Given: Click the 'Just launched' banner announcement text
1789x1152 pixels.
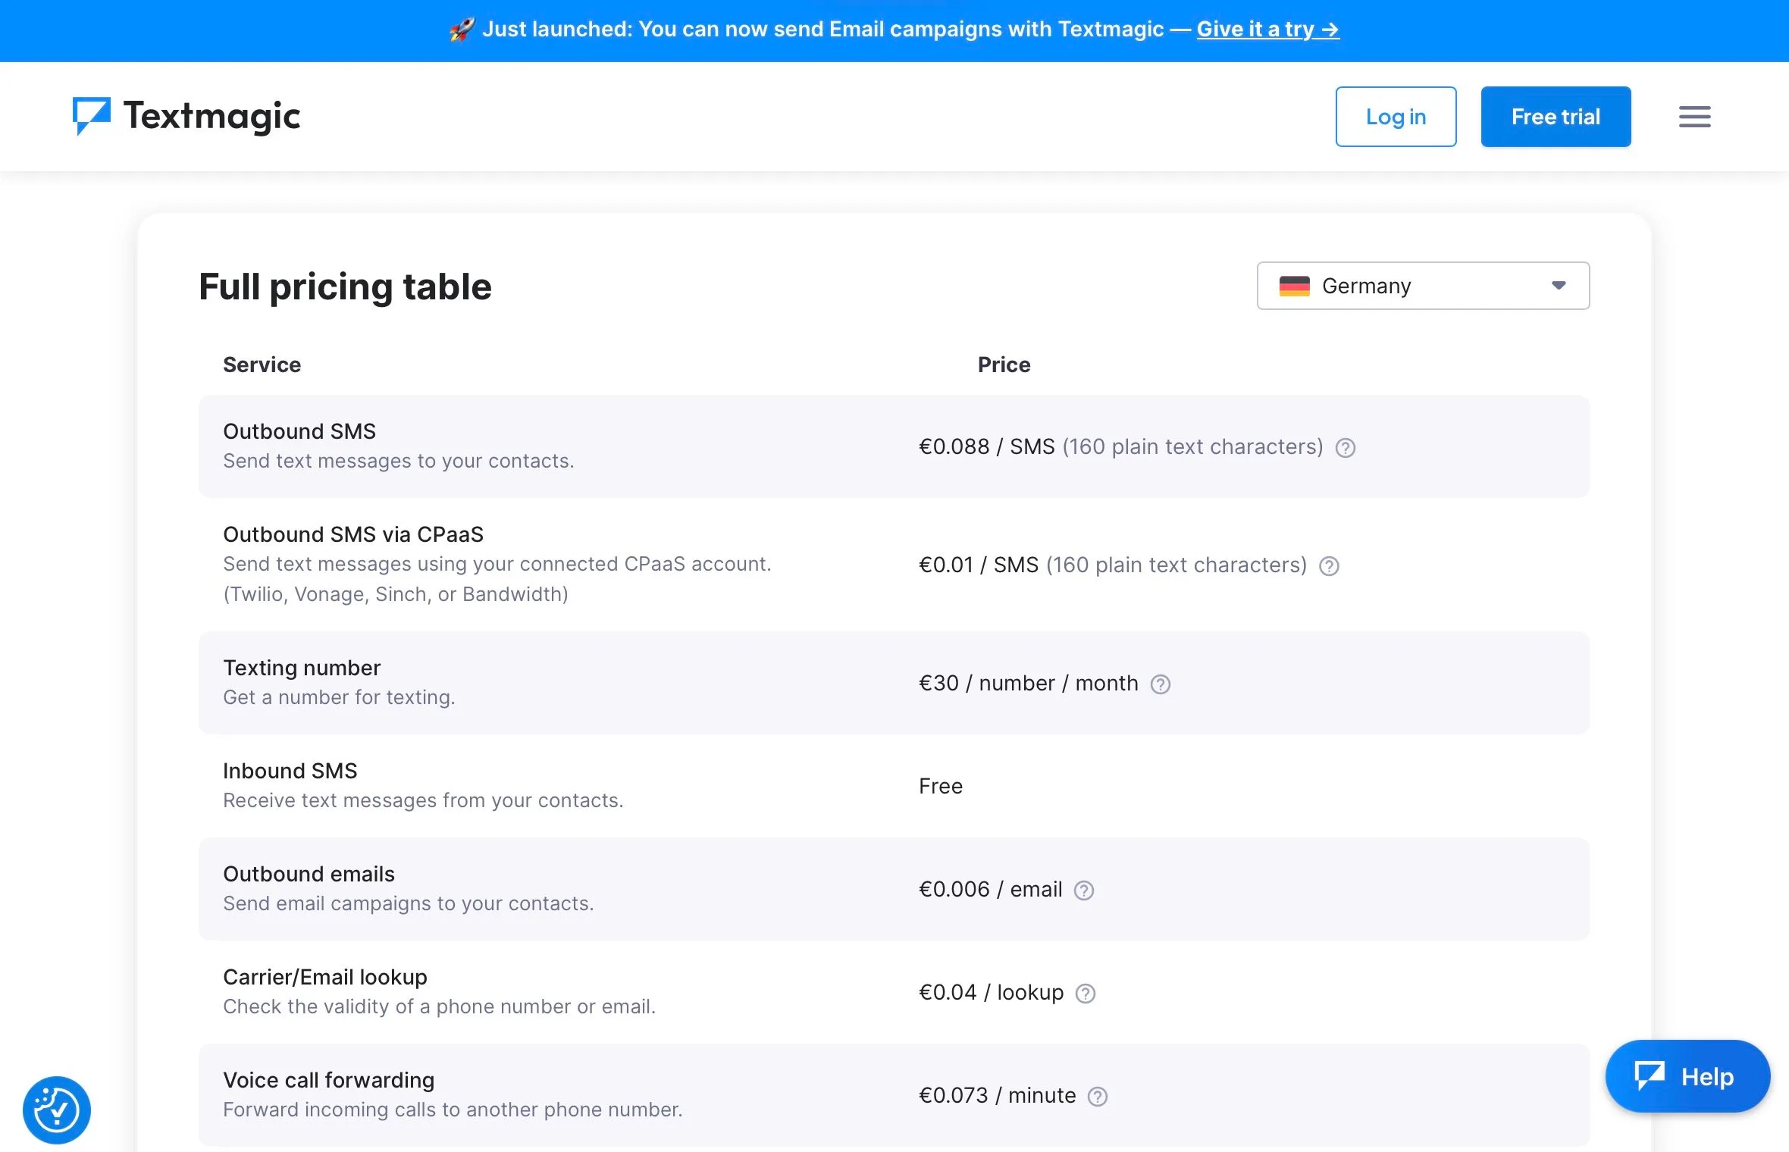Looking at the screenshot, I should click(822, 29).
